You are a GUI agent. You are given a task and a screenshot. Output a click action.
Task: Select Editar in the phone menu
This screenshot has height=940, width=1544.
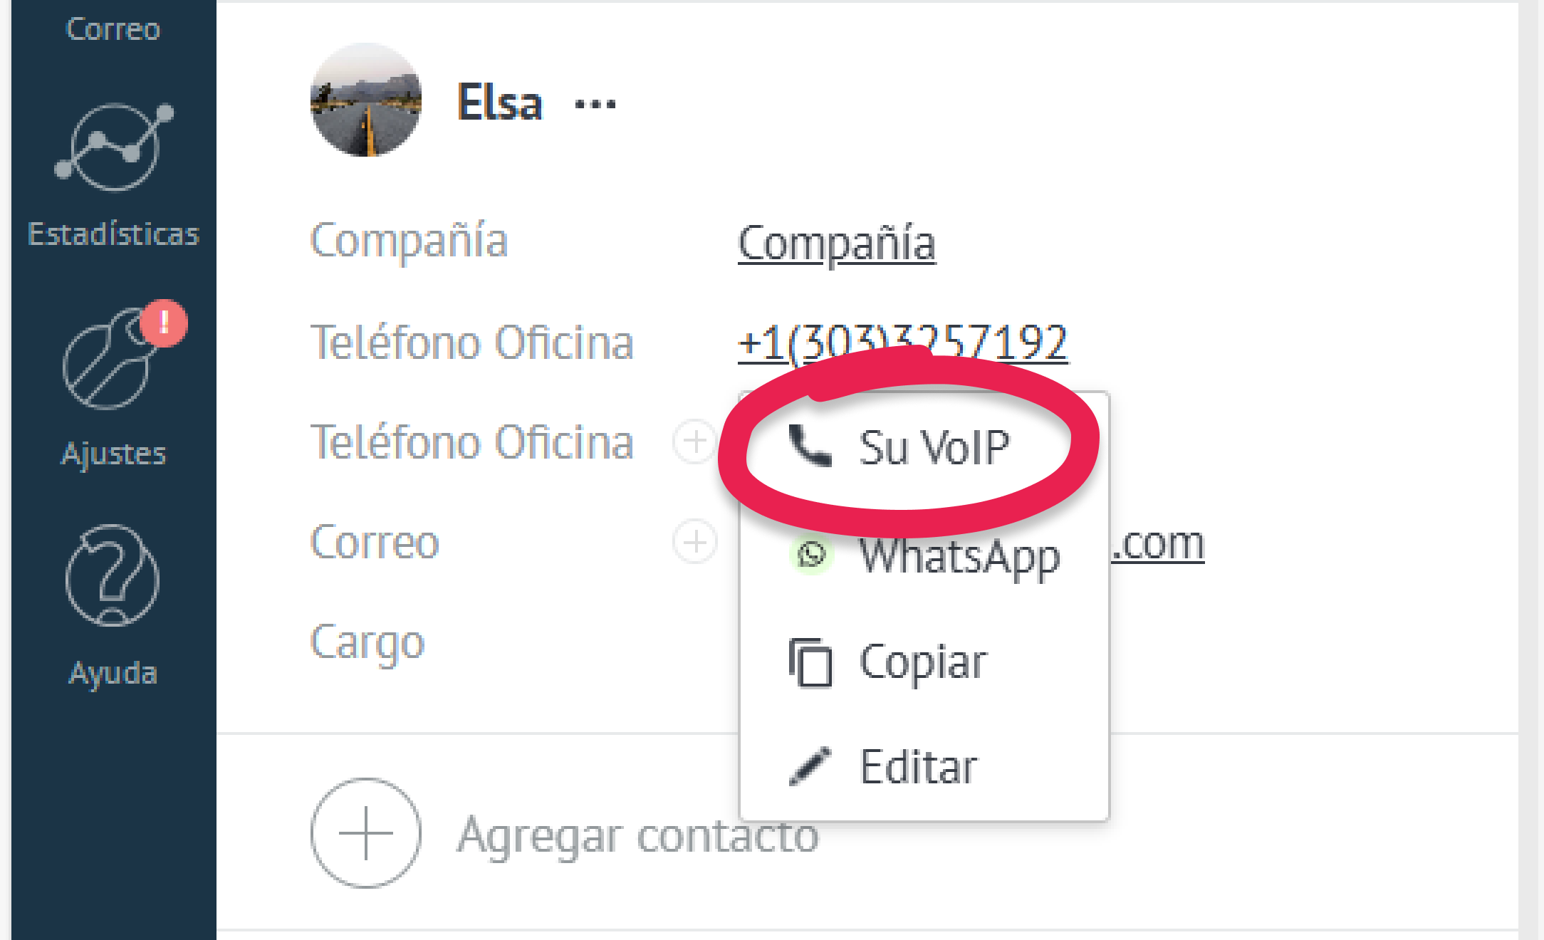924,766
